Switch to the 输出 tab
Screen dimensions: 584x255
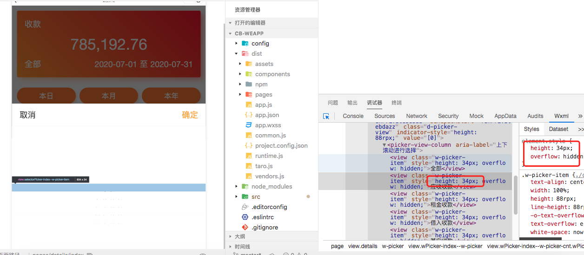click(352, 103)
